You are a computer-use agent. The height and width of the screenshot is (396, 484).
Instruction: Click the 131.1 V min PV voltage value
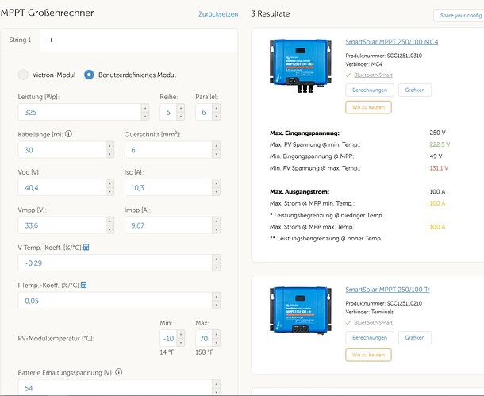pyautogui.click(x=439, y=168)
